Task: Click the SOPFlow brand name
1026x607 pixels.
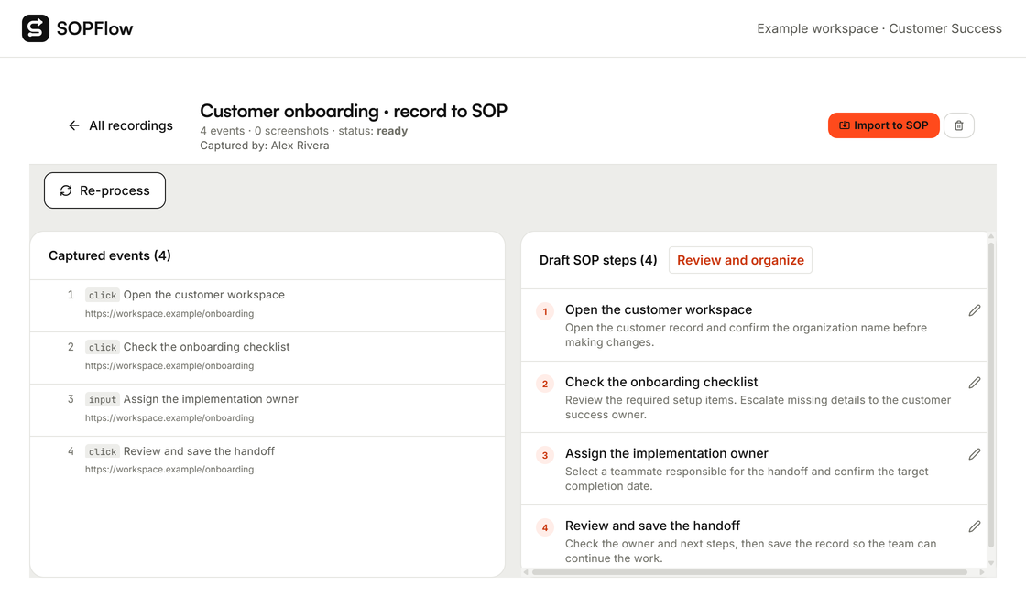Action: click(95, 28)
